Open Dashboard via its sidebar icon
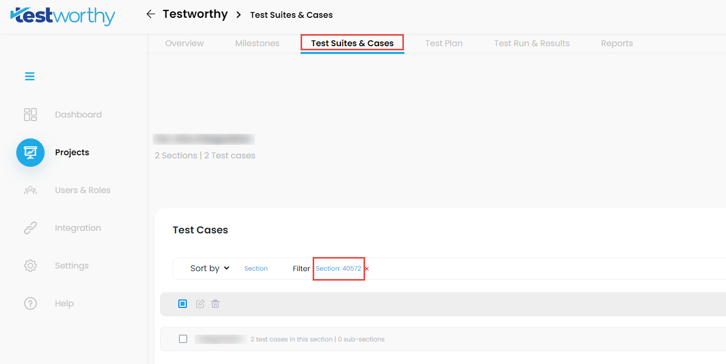 pyautogui.click(x=30, y=114)
